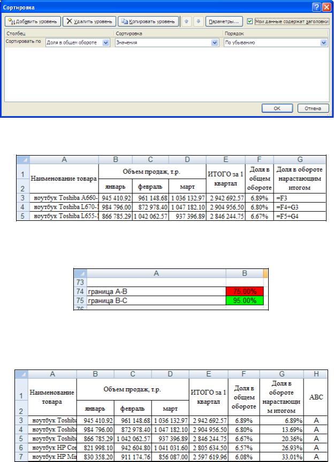Move sort level up with arrow icon
This screenshot has width=334, height=462.
point(186,21)
